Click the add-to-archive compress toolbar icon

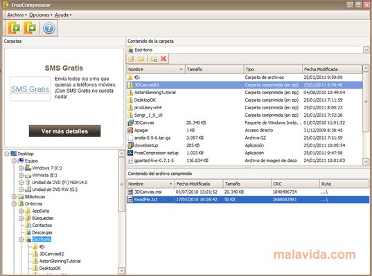[x=14, y=28]
